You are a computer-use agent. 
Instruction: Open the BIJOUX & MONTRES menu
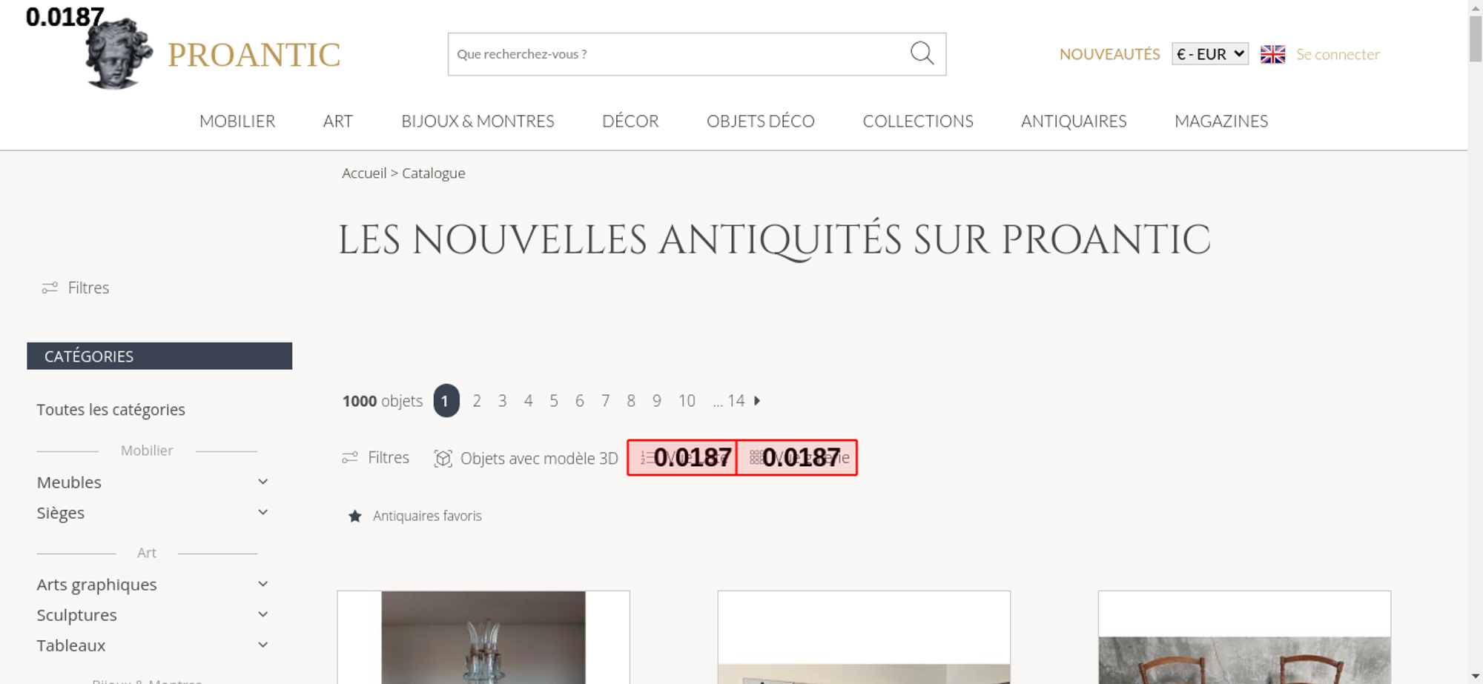(x=478, y=121)
